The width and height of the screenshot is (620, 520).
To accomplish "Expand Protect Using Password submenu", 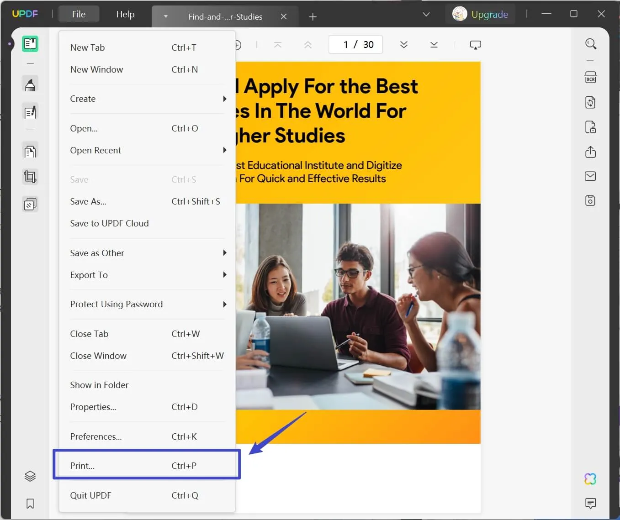I will click(x=147, y=305).
